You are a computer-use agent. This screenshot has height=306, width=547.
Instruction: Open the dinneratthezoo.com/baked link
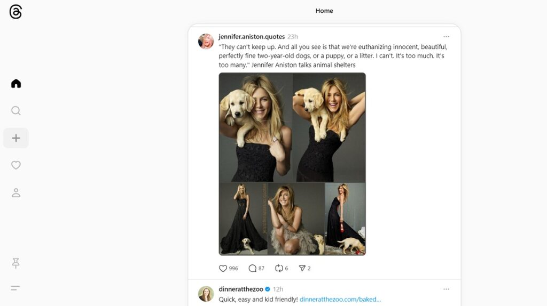point(340,300)
